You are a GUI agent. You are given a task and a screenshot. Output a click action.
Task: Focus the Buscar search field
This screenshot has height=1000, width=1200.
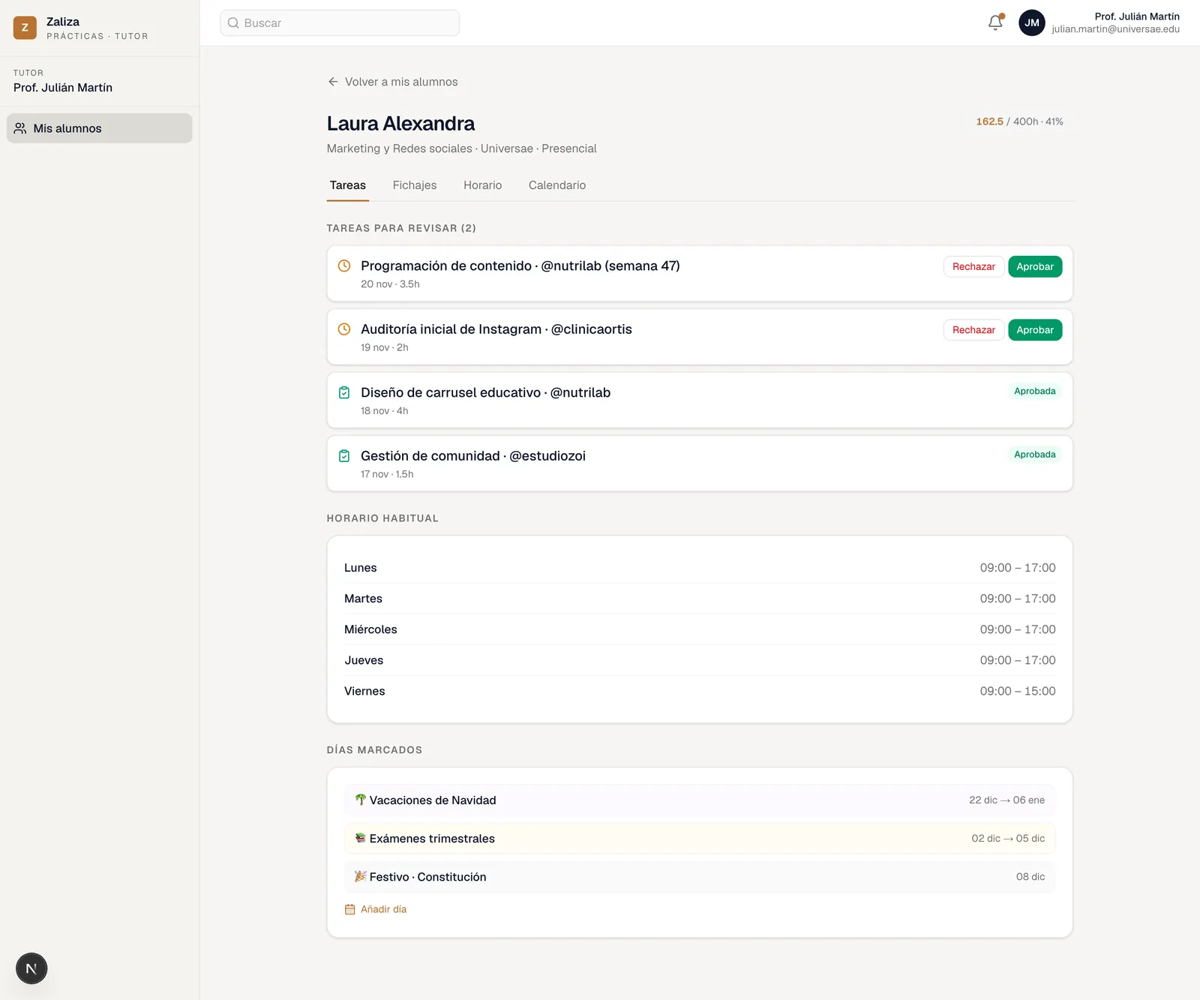pyautogui.click(x=340, y=23)
